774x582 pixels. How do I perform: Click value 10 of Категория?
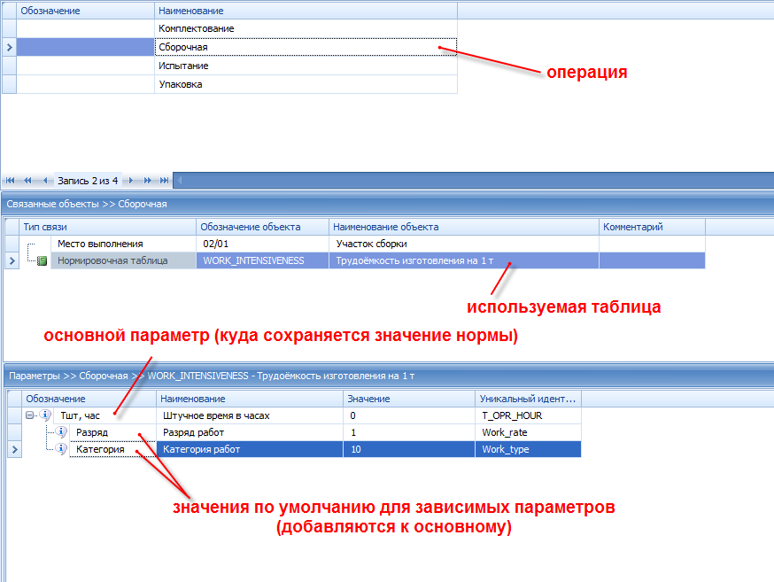409,449
